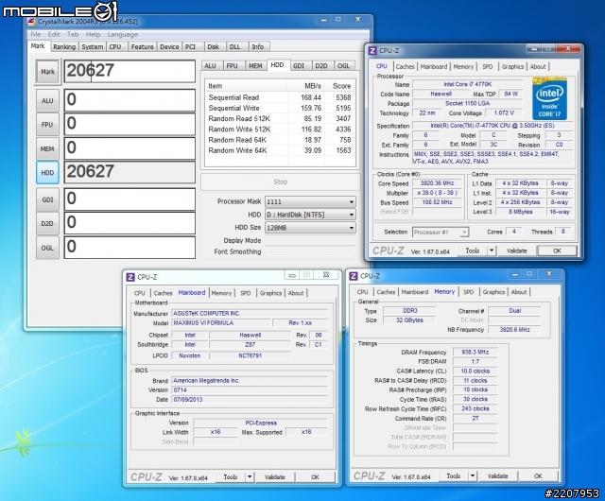The height and width of the screenshot is (501, 605).
Task: Click the CrystalMark title bar icon
Action: point(31,22)
